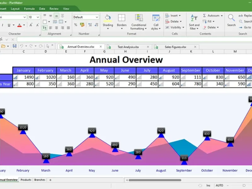Screen dimensions: 252x189
Task: Click the open file folder icon
Action: [x=3, y=46]
